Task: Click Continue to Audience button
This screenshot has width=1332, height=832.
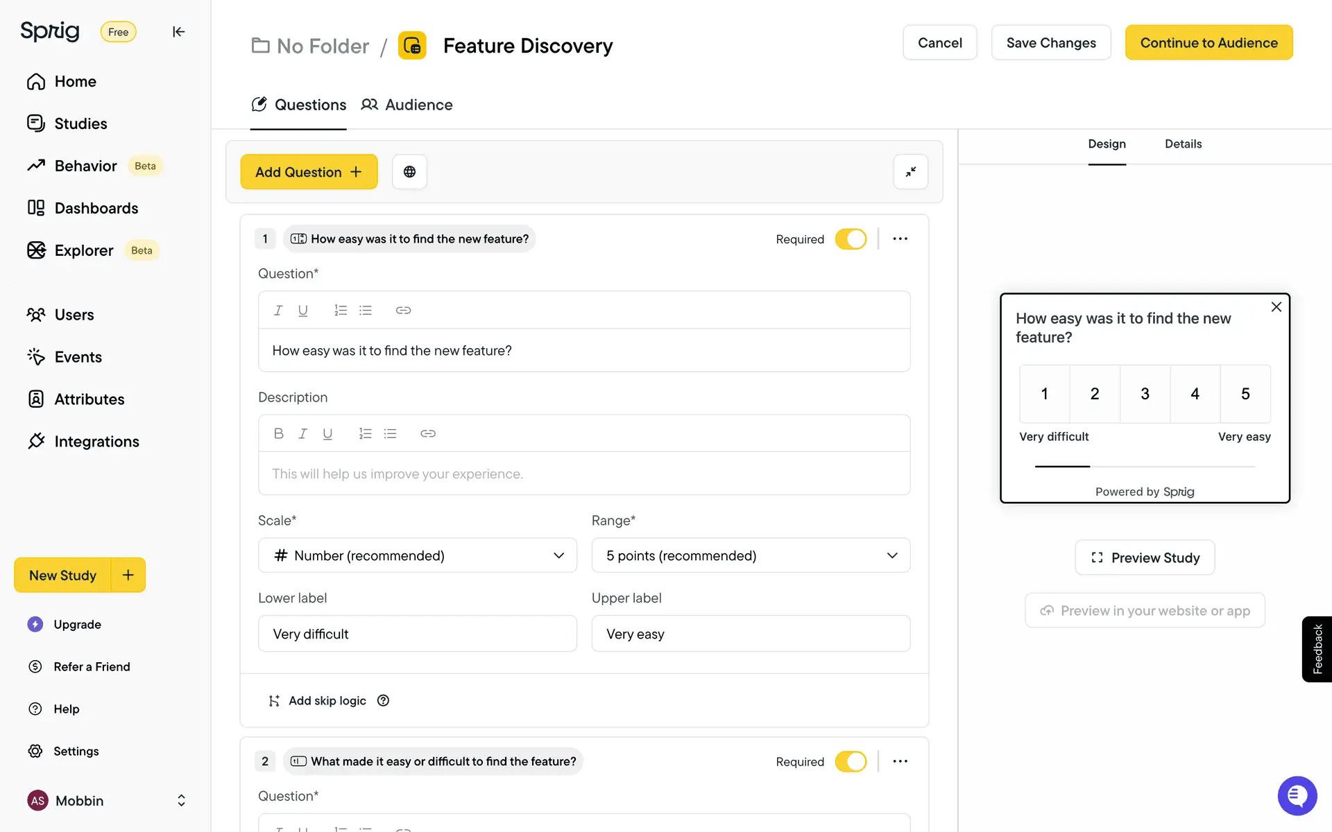Action: point(1209,43)
